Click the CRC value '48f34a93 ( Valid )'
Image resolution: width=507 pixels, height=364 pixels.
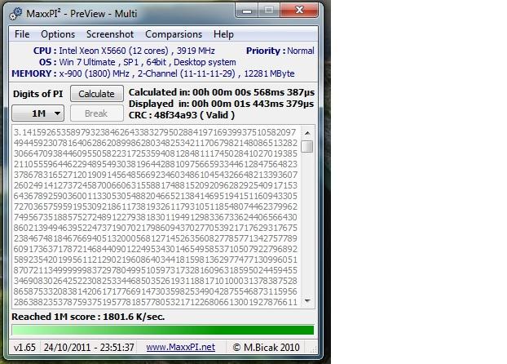tap(194, 115)
